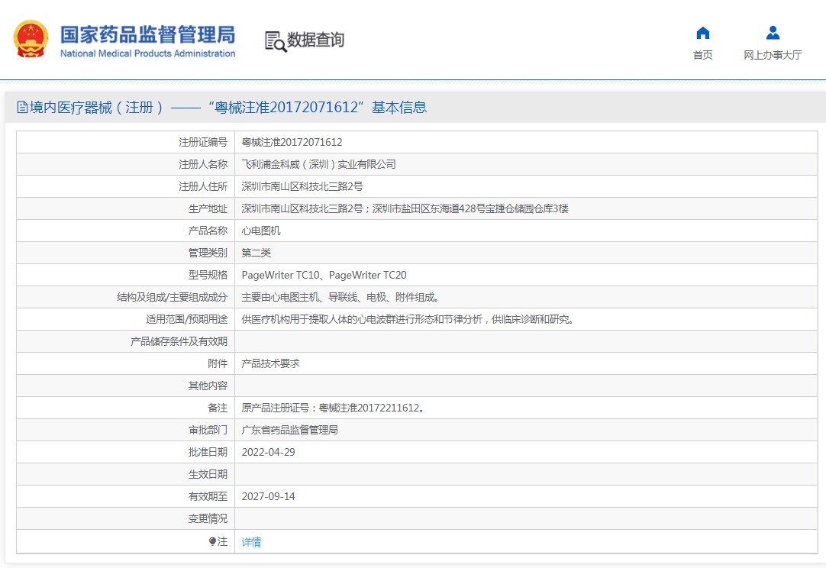This screenshot has width=826, height=568.
Task: Click the 变更情况 row label
Action: tap(208, 518)
